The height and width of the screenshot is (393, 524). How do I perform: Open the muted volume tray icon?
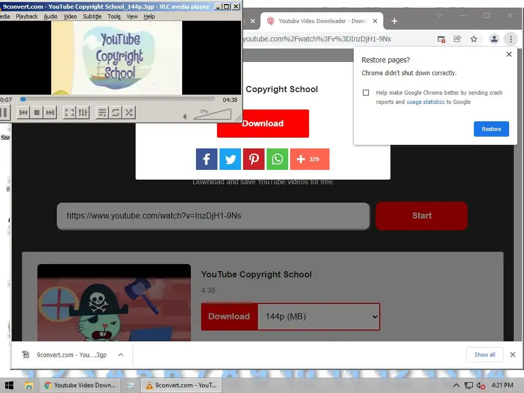pos(481,385)
